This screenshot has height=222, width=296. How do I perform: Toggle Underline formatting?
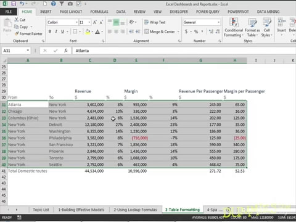[x=62, y=31]
